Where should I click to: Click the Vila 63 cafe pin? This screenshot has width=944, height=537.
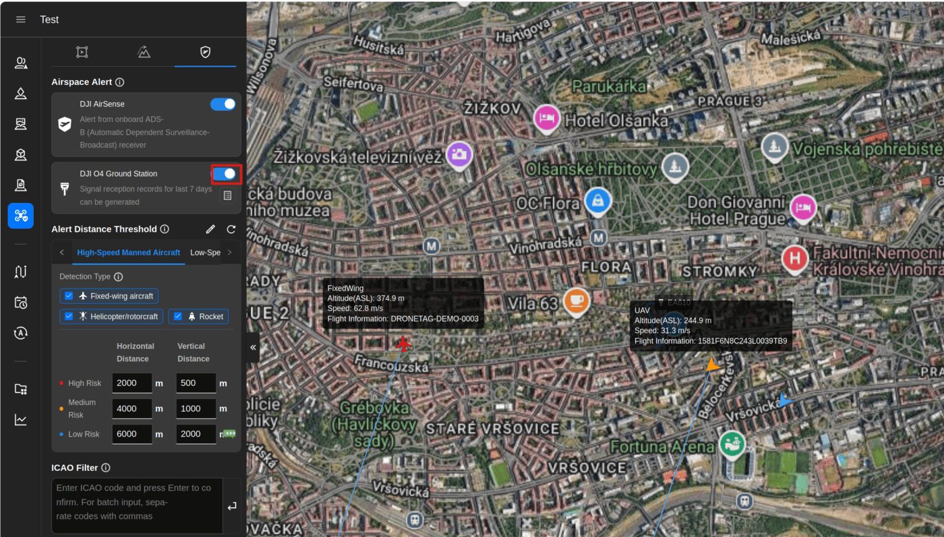(575, 301)
